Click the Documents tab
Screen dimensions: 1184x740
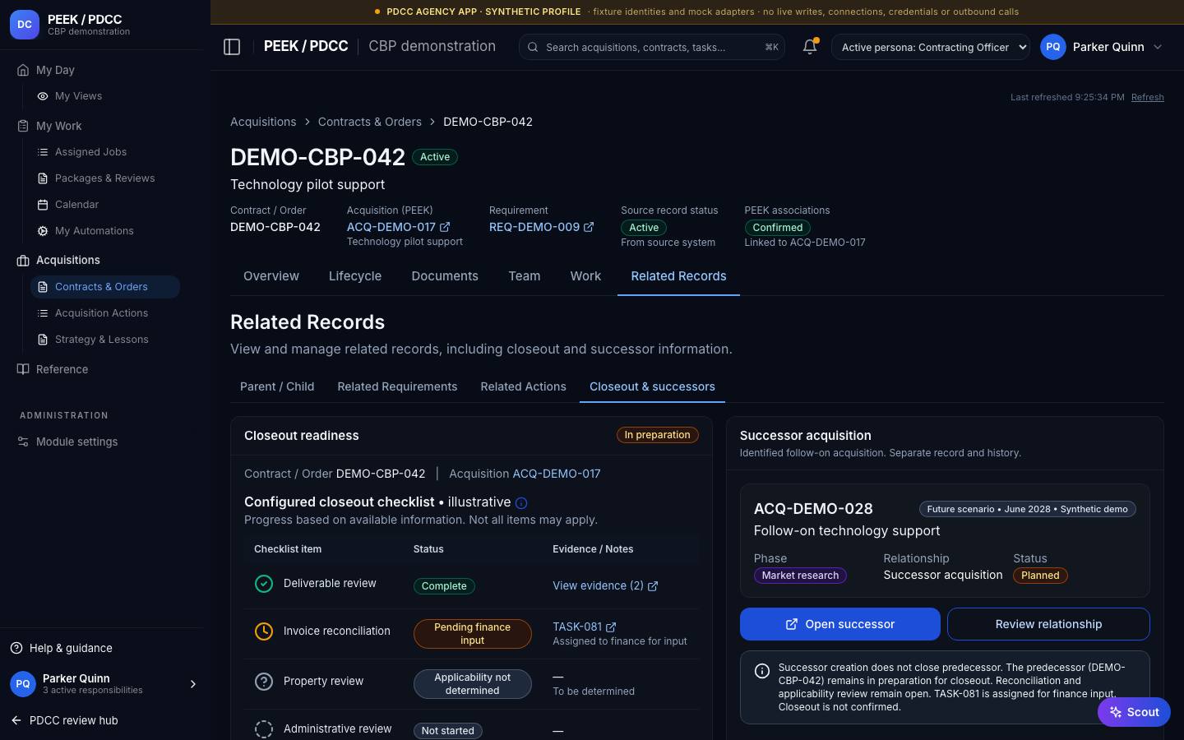click(x=445, y=276)
